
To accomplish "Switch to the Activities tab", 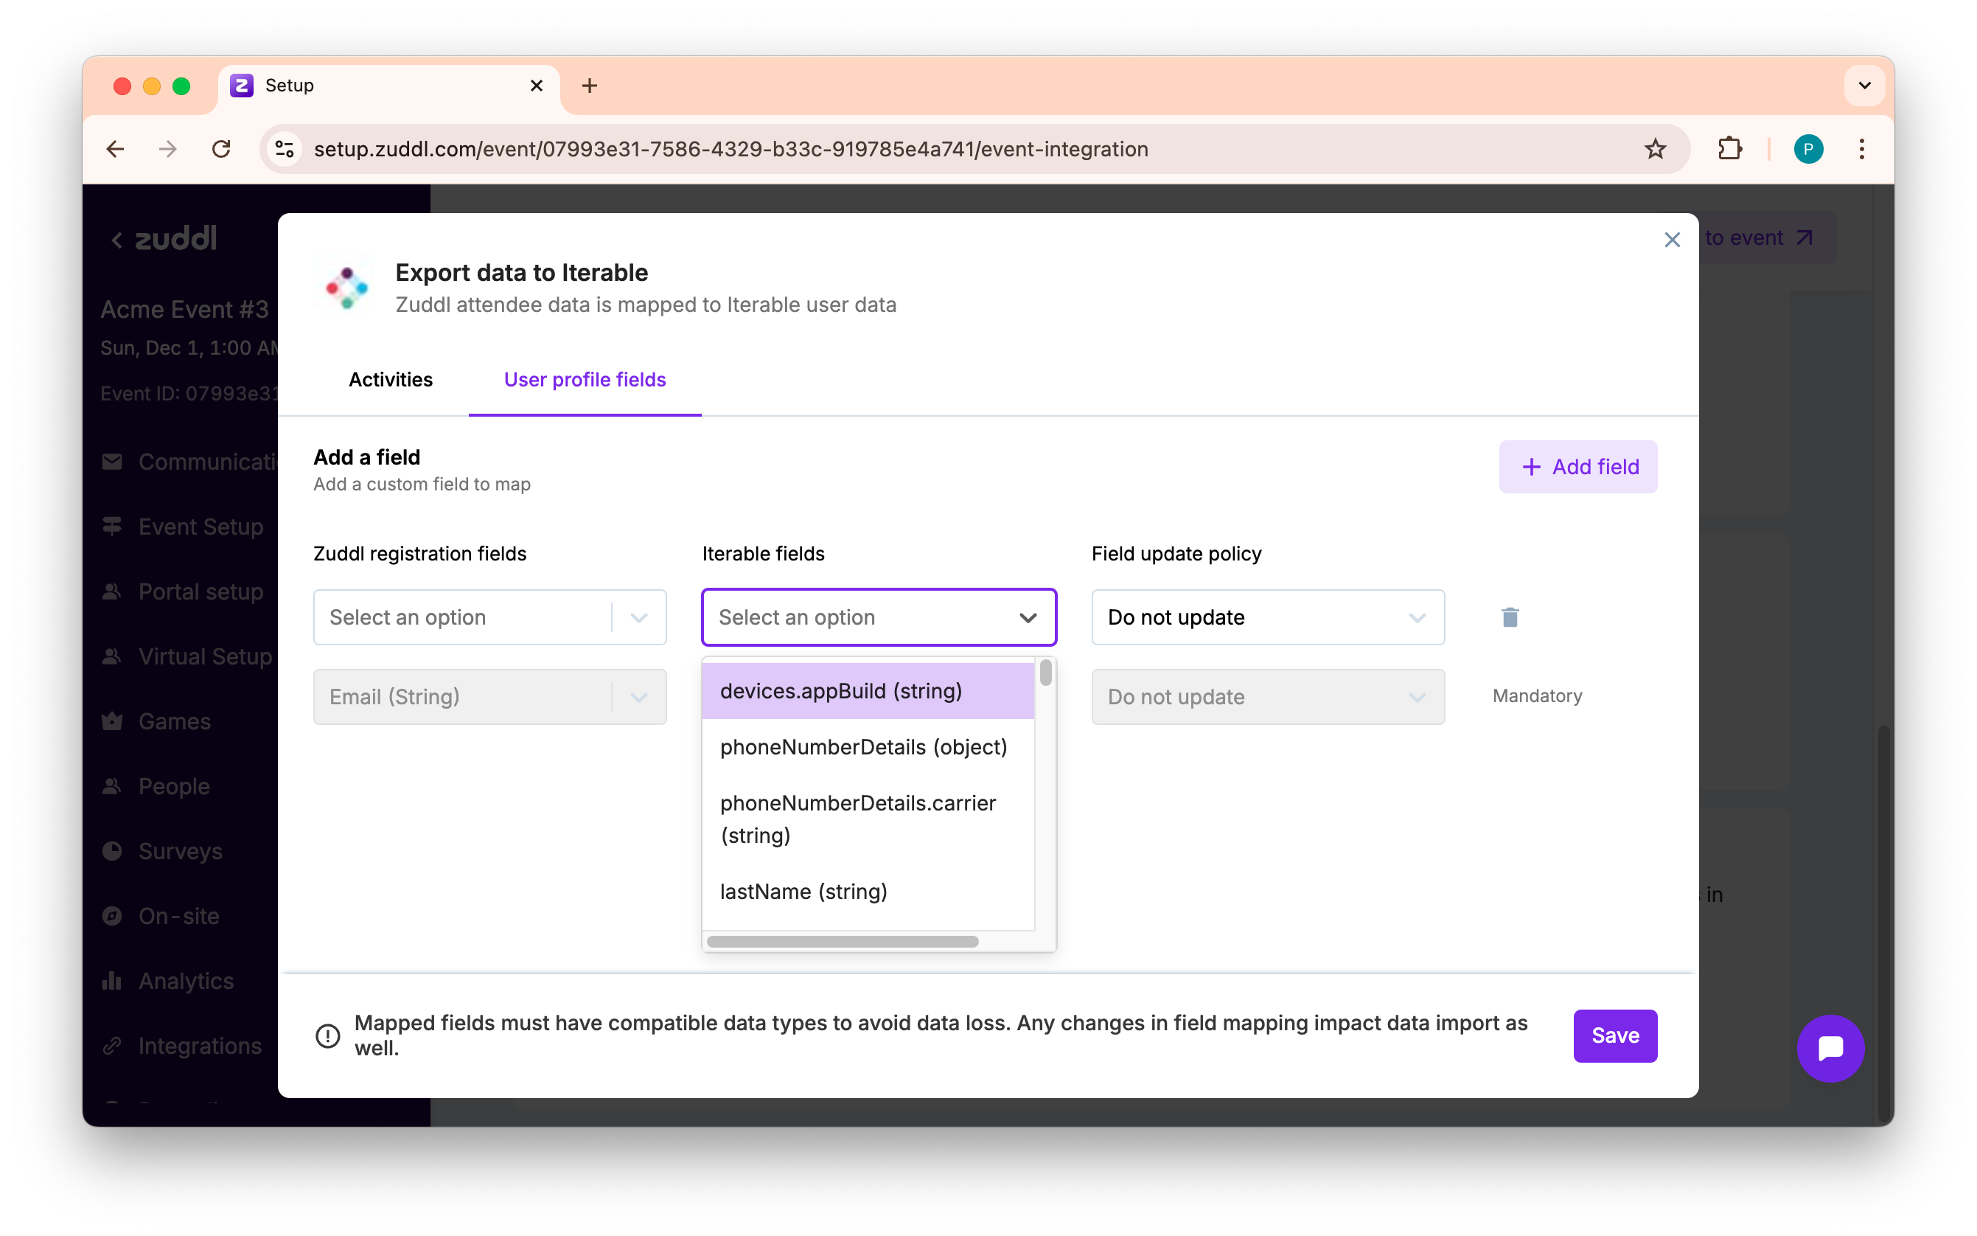I will pos(391,379).
